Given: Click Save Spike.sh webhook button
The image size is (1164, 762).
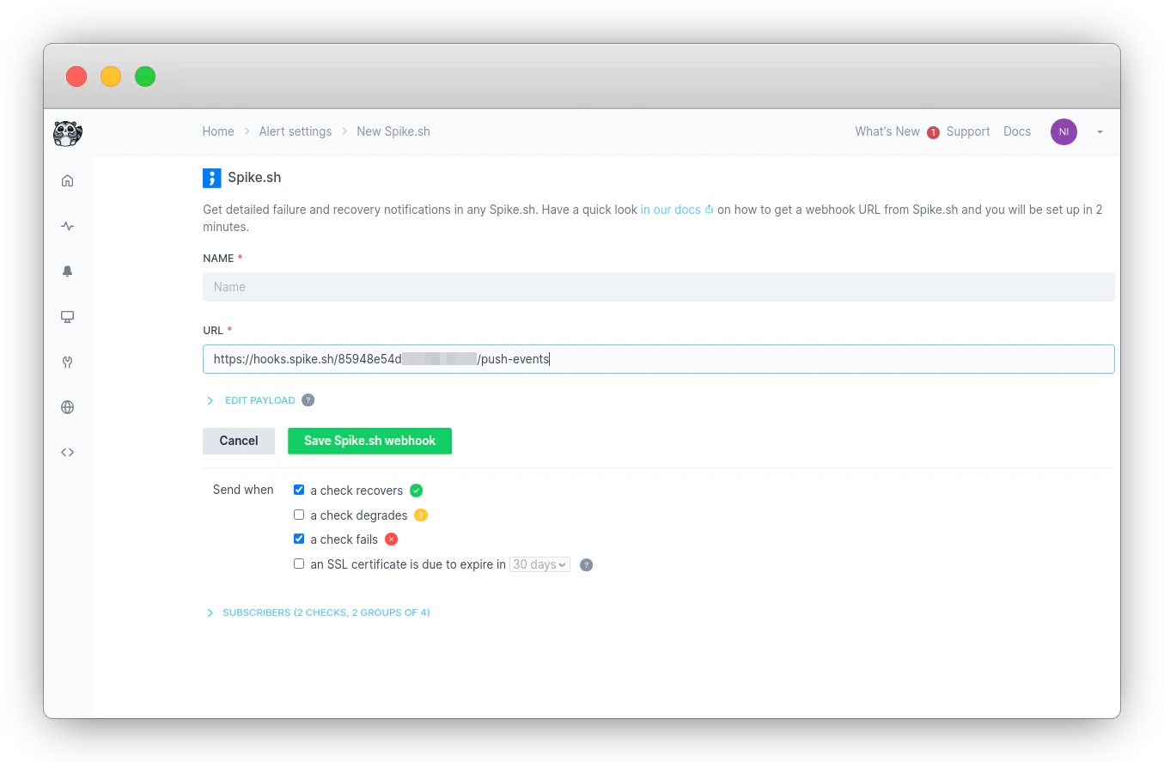Looking at the screenshot, I should pyautogui.click(x=369, y=441).
